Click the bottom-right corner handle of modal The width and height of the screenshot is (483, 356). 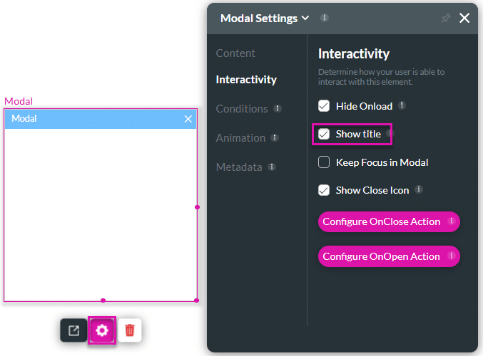[197, 300]
